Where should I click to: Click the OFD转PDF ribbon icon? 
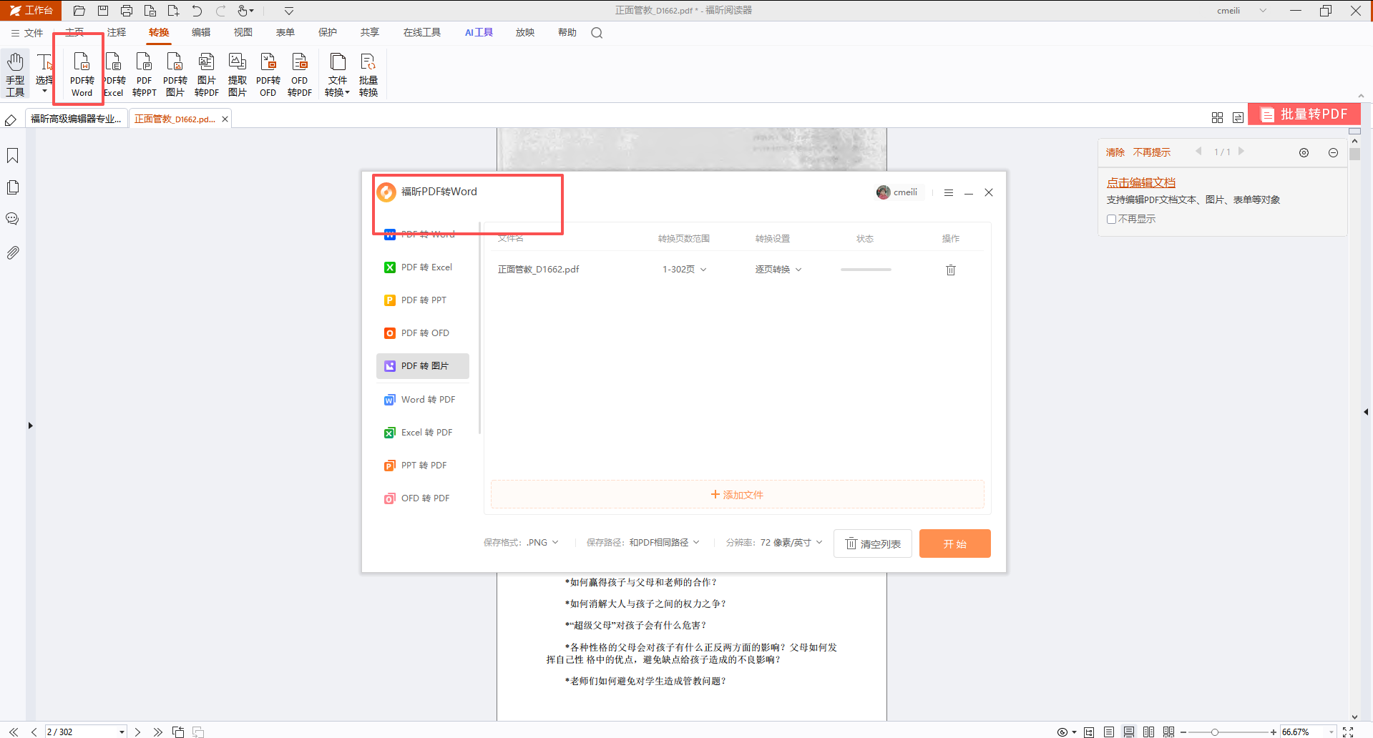click(x=300, y=74)
